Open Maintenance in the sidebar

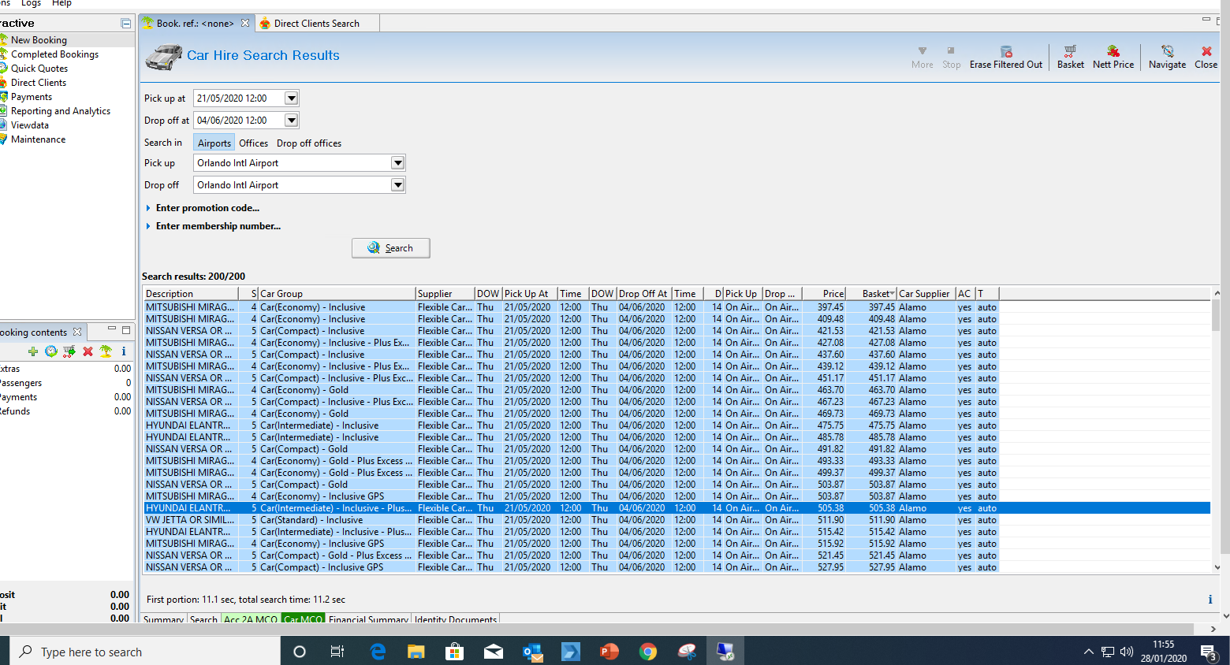38,139
